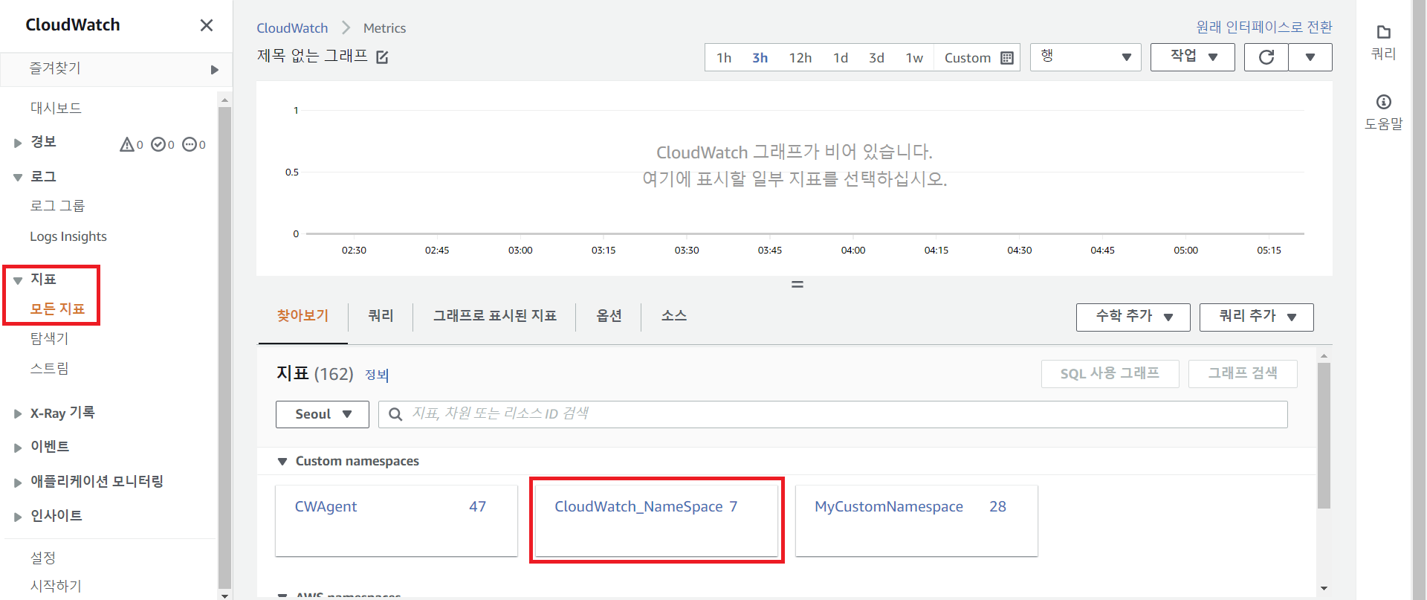Click the Custom range calendar icon
The height and width of the screenshot is (600, 1427).
click(1007, 58)
